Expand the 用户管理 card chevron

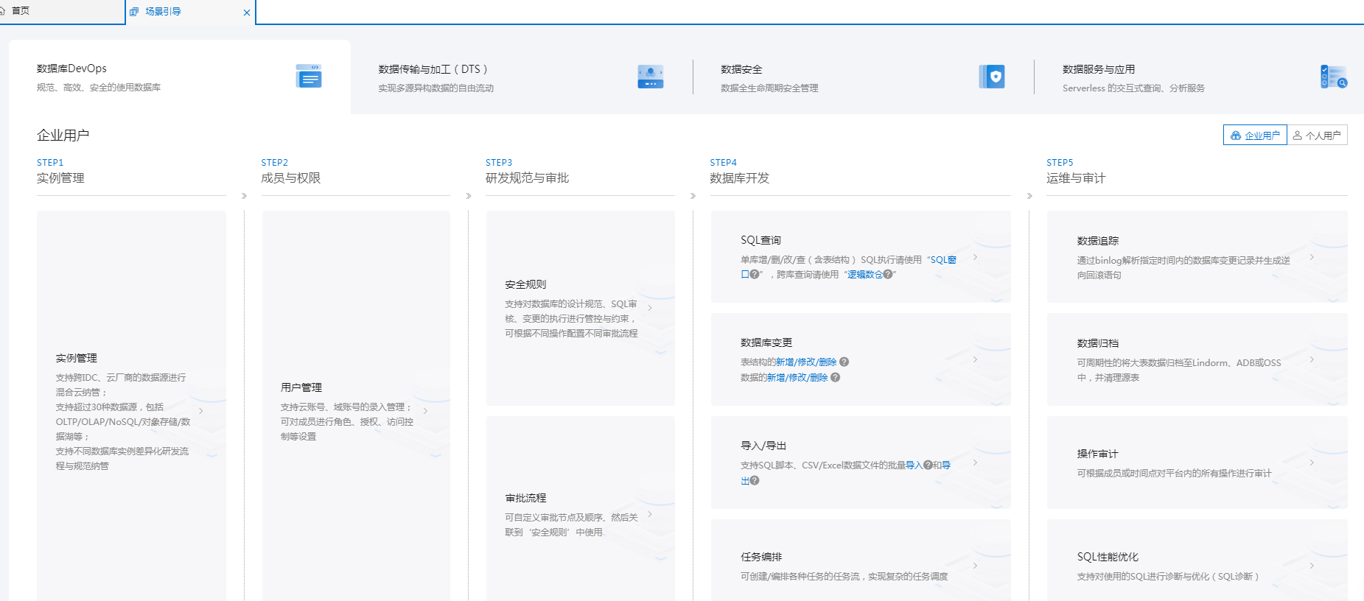click(426, 411)
